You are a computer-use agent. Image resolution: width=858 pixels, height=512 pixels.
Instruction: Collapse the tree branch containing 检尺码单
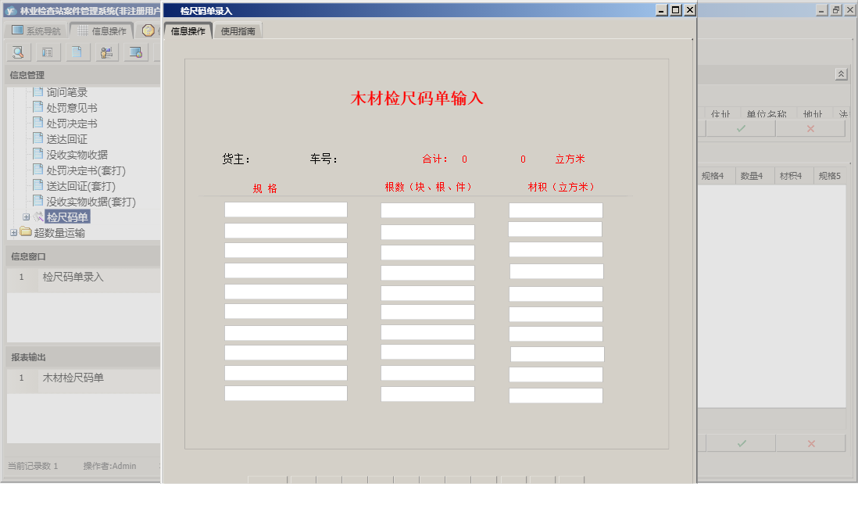[25, 217]
